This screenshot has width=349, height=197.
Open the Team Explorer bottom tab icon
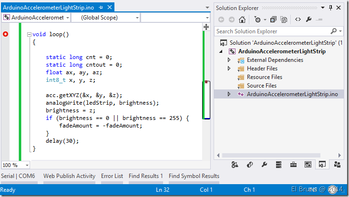point(338,165)
